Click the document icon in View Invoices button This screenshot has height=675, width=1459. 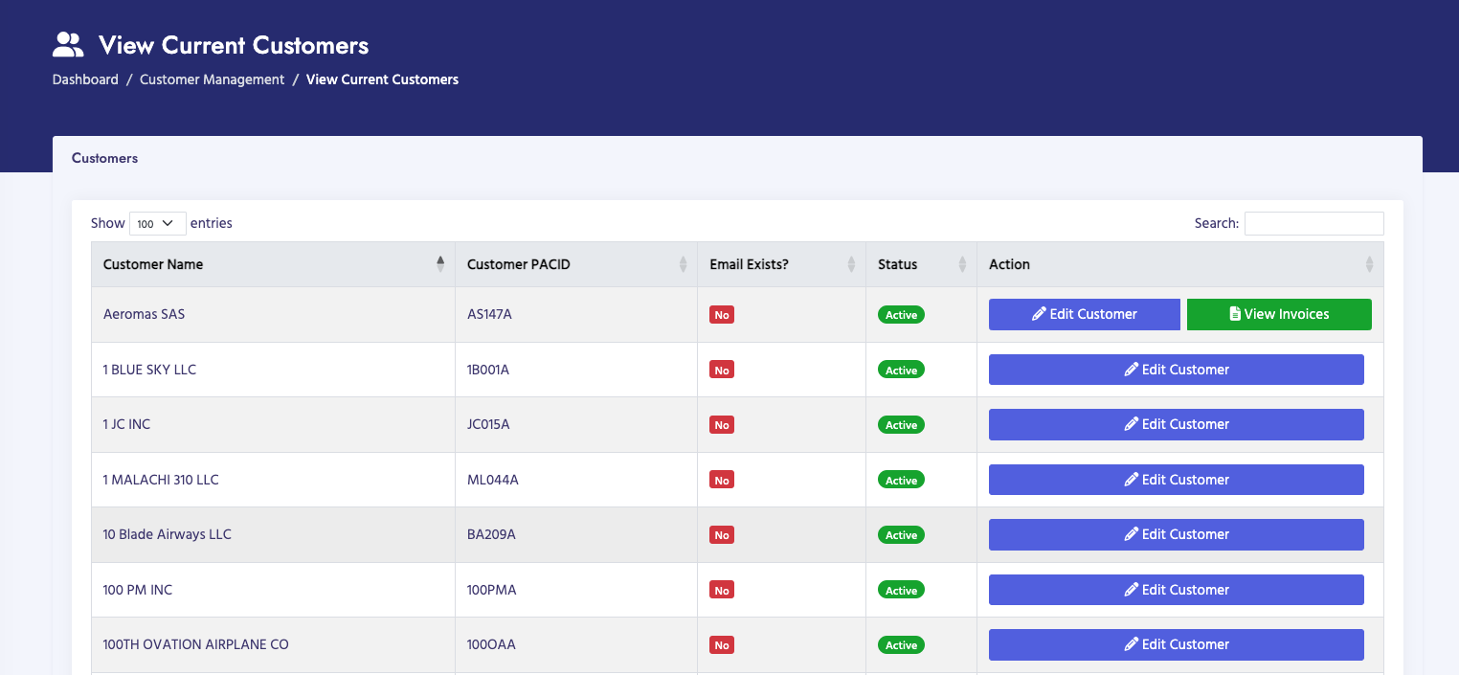click(x=1235, y=314)
